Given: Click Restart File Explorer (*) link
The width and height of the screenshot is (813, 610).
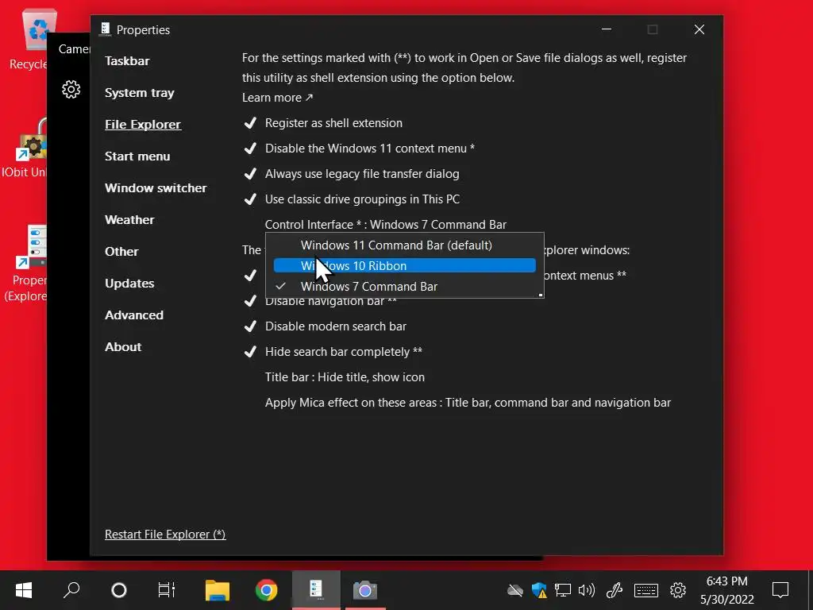Looking at the screenshot, I should (x=165, y=535).
